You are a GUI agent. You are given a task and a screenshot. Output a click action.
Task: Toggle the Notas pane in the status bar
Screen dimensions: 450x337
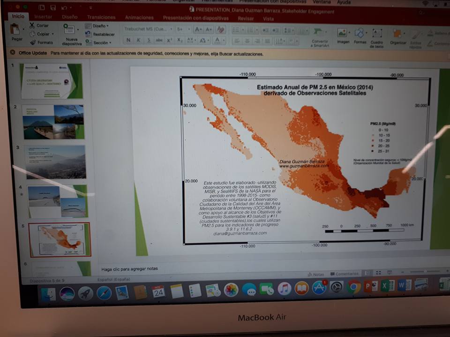315,274
